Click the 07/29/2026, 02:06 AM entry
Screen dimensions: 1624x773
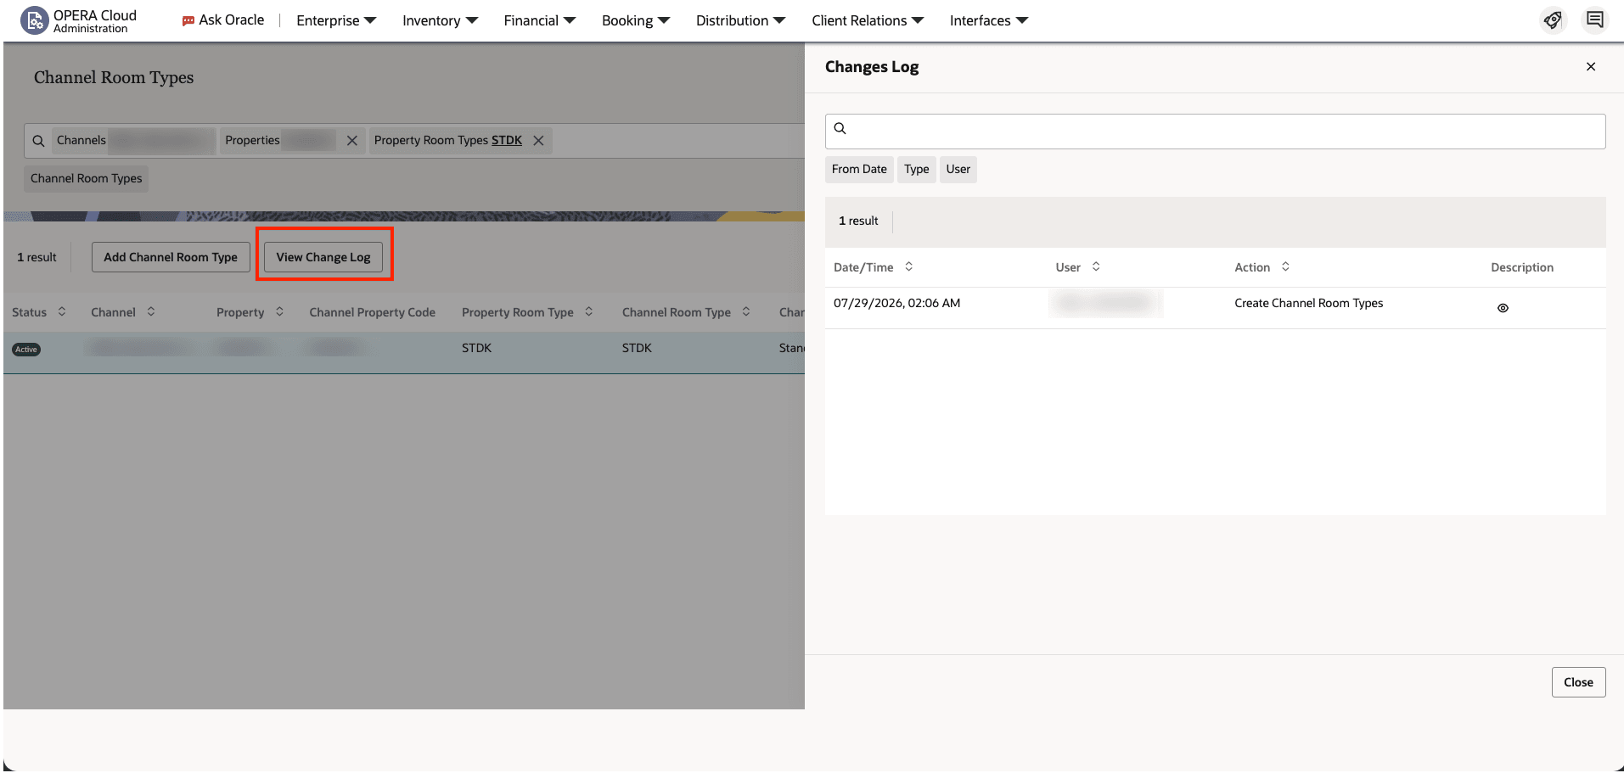[x=896, y=303]
